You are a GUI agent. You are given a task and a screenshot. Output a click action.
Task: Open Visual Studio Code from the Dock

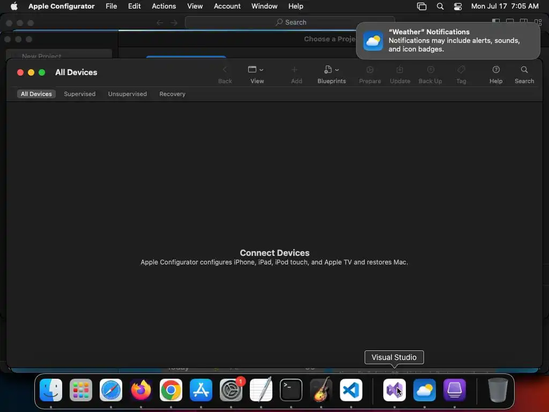[x=351, y=390]
